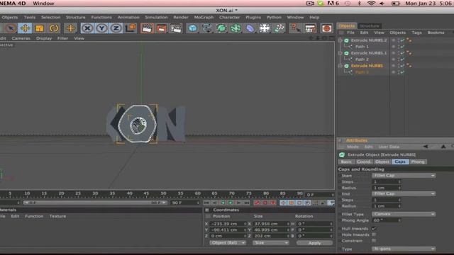The width and height of the screenshot is (454, 255).
Task: Open the cap Type N-gons dropdown
Action: tap(404, 249)
